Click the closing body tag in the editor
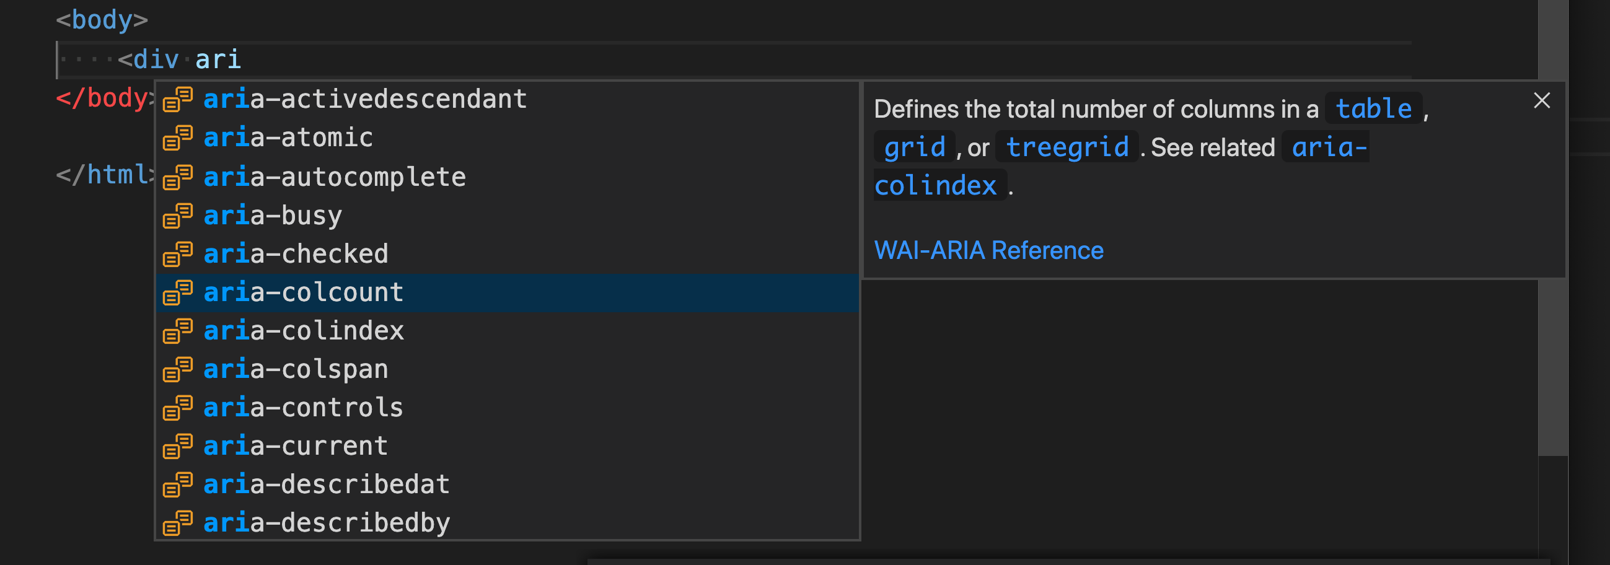Viewport: 1610px width, 565px height. pyautogui.click(x=103, y=99)
